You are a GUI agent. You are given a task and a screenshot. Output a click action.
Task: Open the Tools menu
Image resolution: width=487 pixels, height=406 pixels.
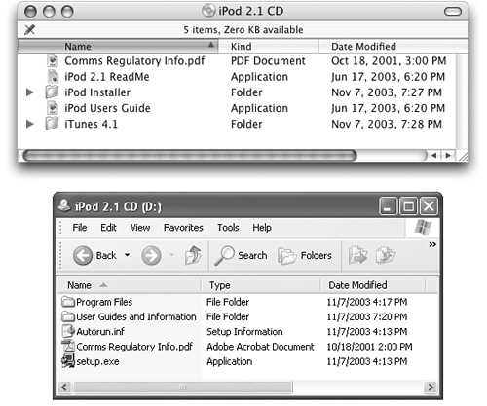tap(228, 228)
